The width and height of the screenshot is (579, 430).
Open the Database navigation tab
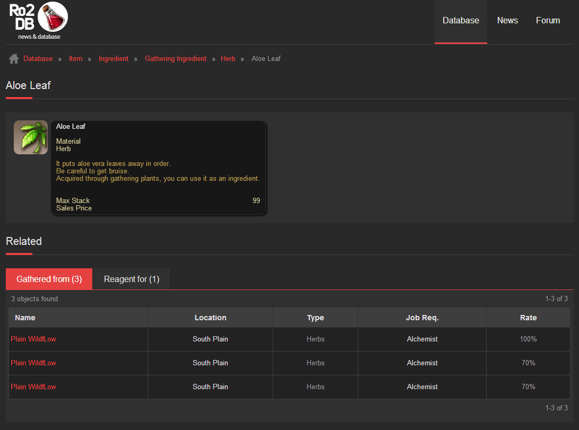[x=461, y=21]
